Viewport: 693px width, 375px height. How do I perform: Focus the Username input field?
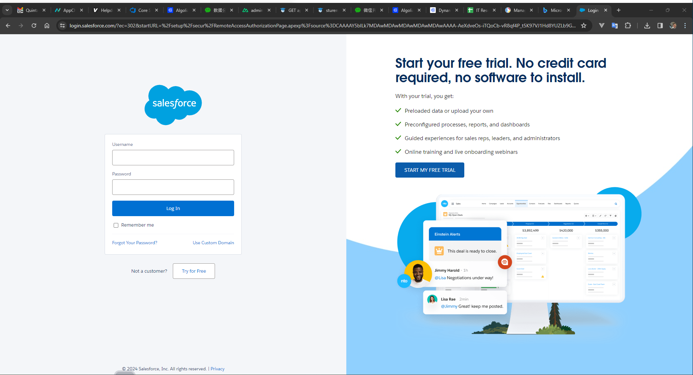(173, 157)
